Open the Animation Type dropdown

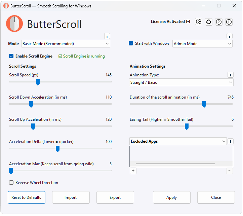(181, 82)
